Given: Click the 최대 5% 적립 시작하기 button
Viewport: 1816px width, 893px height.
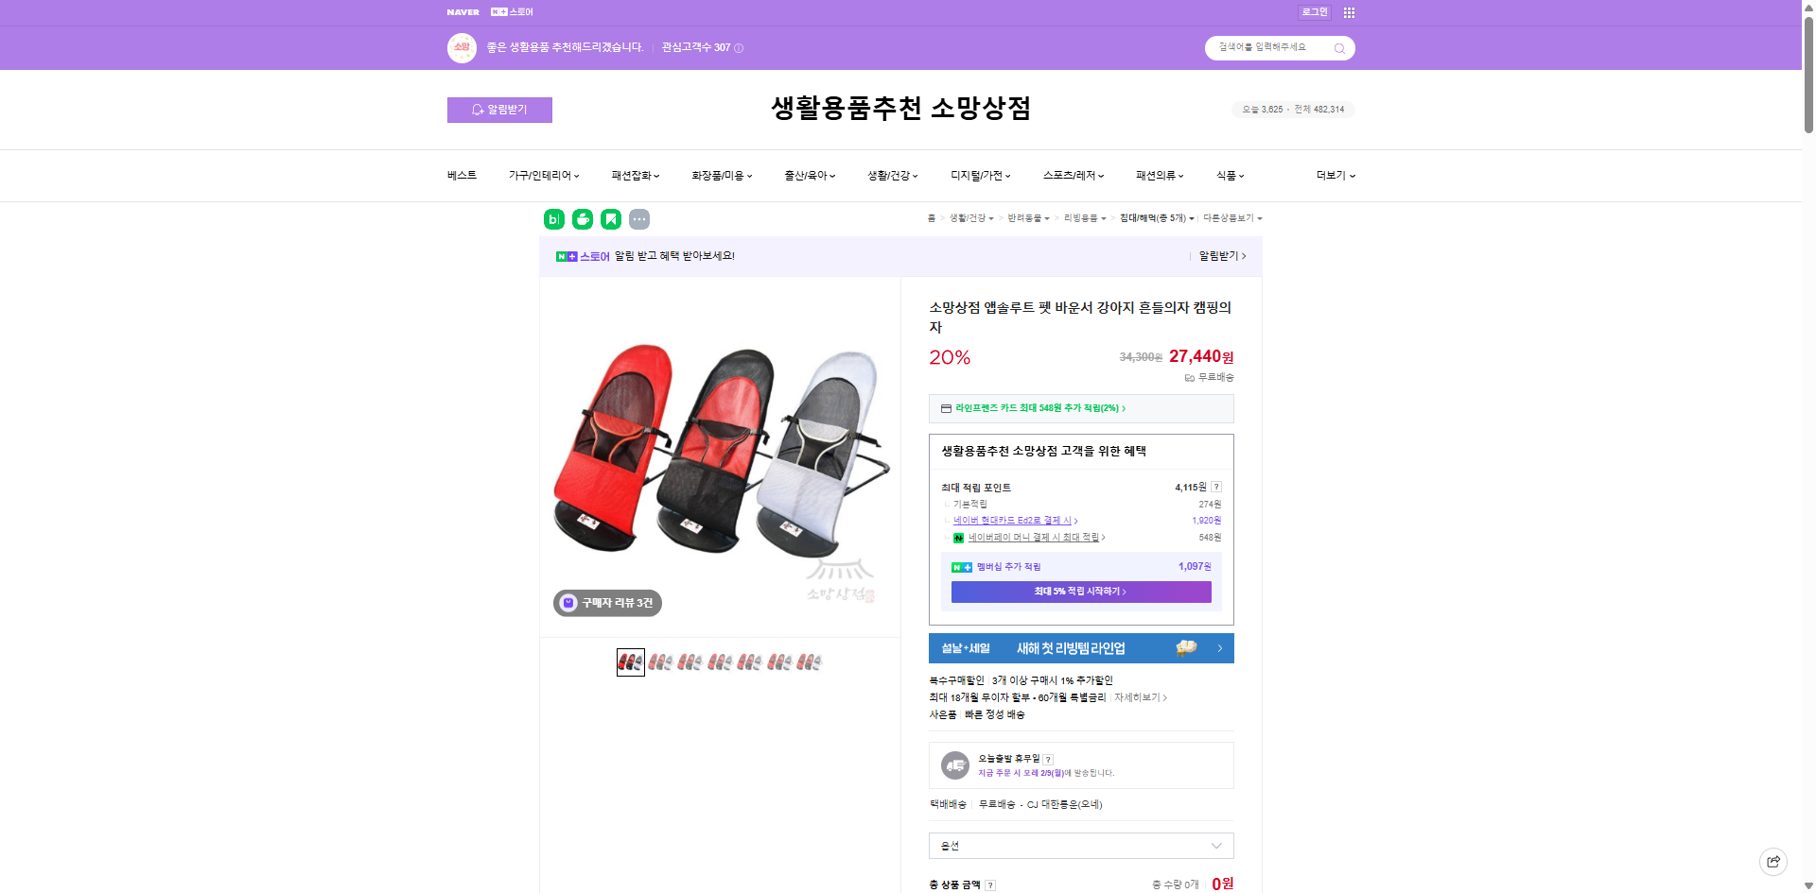Looking at the screenshot, I should [1081, 592].
